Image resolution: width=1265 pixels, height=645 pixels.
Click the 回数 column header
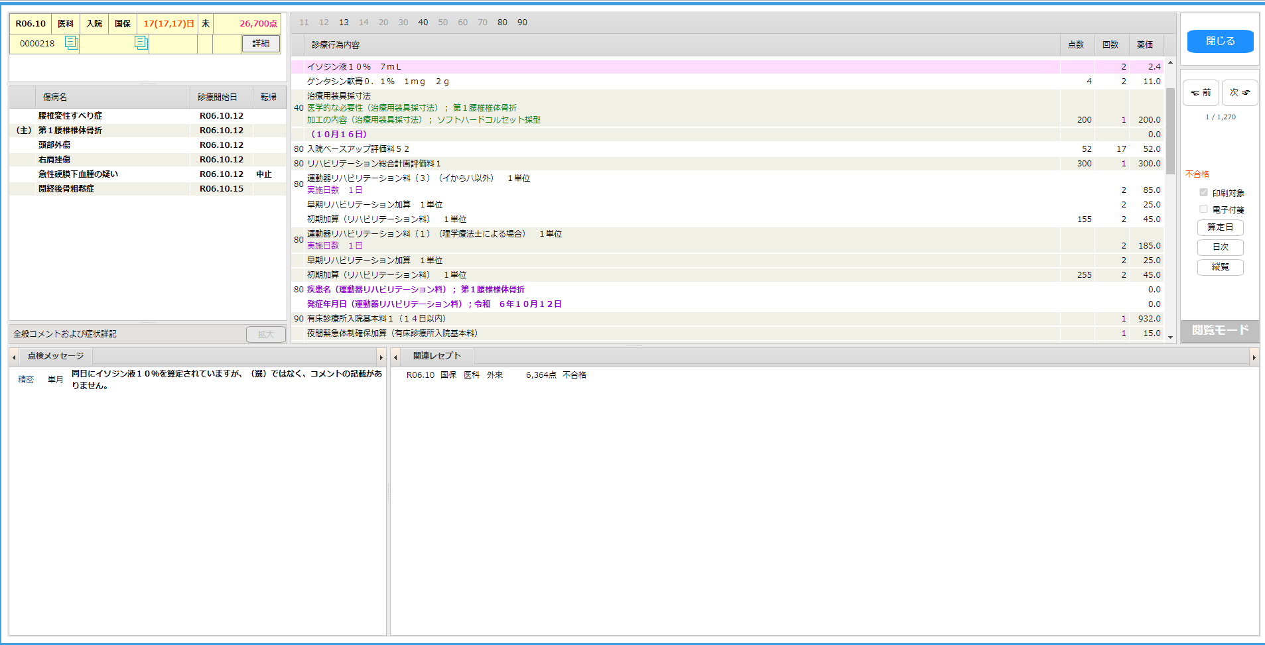click(x=1111, y=45)
